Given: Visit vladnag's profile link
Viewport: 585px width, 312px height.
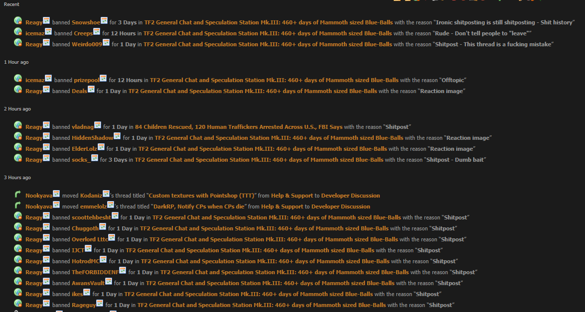Looking at the screenshot, I should click(83, 127).
